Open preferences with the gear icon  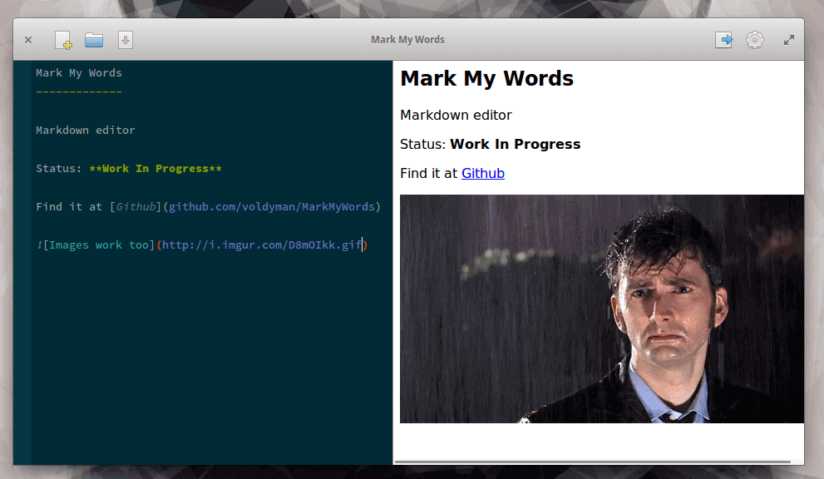[754, 40]
